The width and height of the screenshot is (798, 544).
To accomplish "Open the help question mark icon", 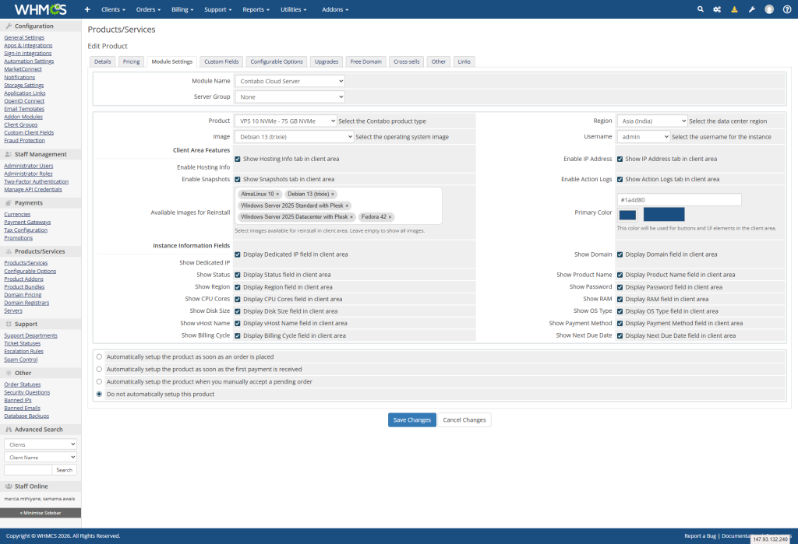I will click(x=786, y=9).
